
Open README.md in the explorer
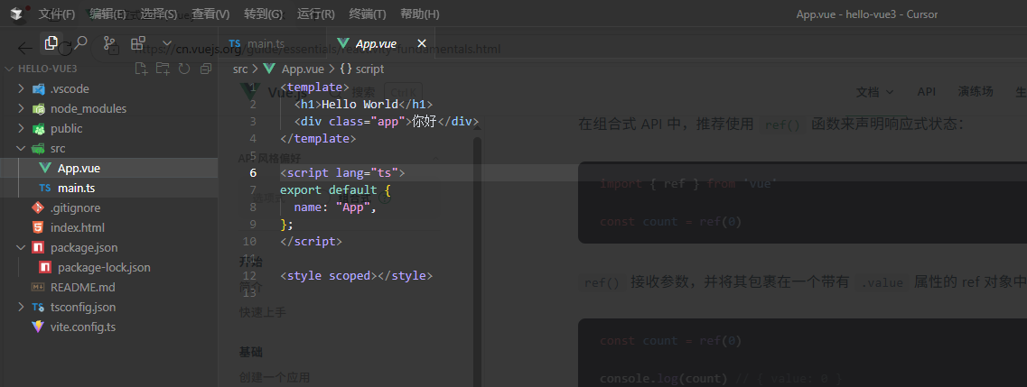[108, 288]
